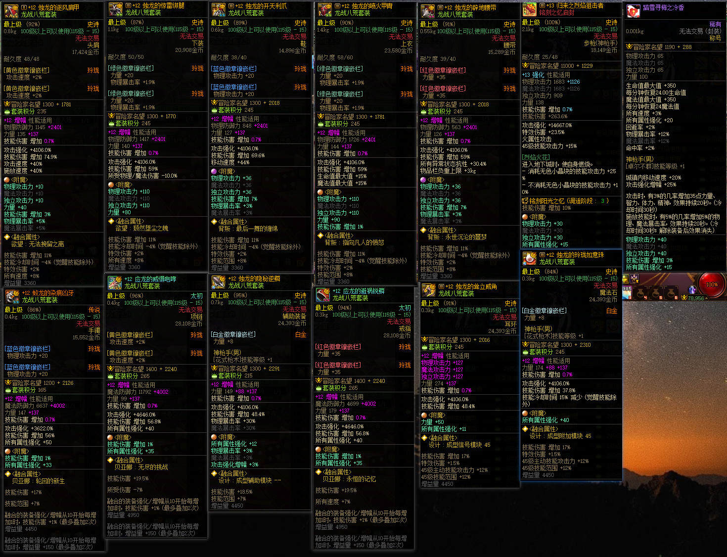Click the 烛龙的开天利爪 shoes icon
This screenshot has height=557, width=727.
[x=219, y=9]
